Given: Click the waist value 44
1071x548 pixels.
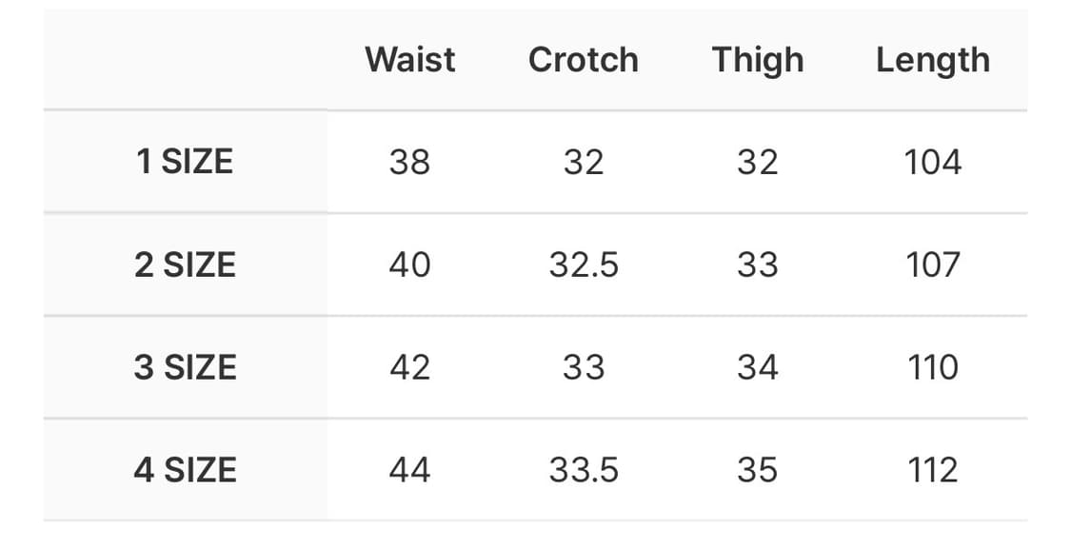Looking at the screenshot, I should (409, 470).
